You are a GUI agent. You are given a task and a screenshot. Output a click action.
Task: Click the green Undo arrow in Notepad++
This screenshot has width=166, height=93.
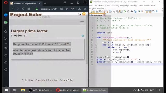[125, 11]
